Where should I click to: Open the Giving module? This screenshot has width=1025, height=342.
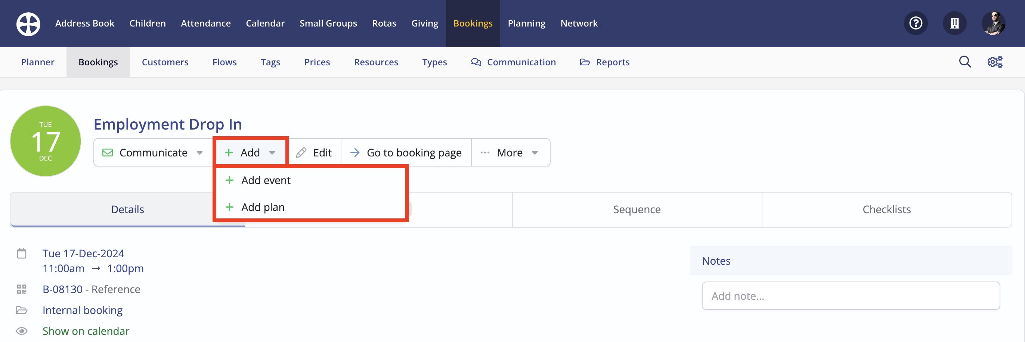pyautogui.click(x=425, y=24)
